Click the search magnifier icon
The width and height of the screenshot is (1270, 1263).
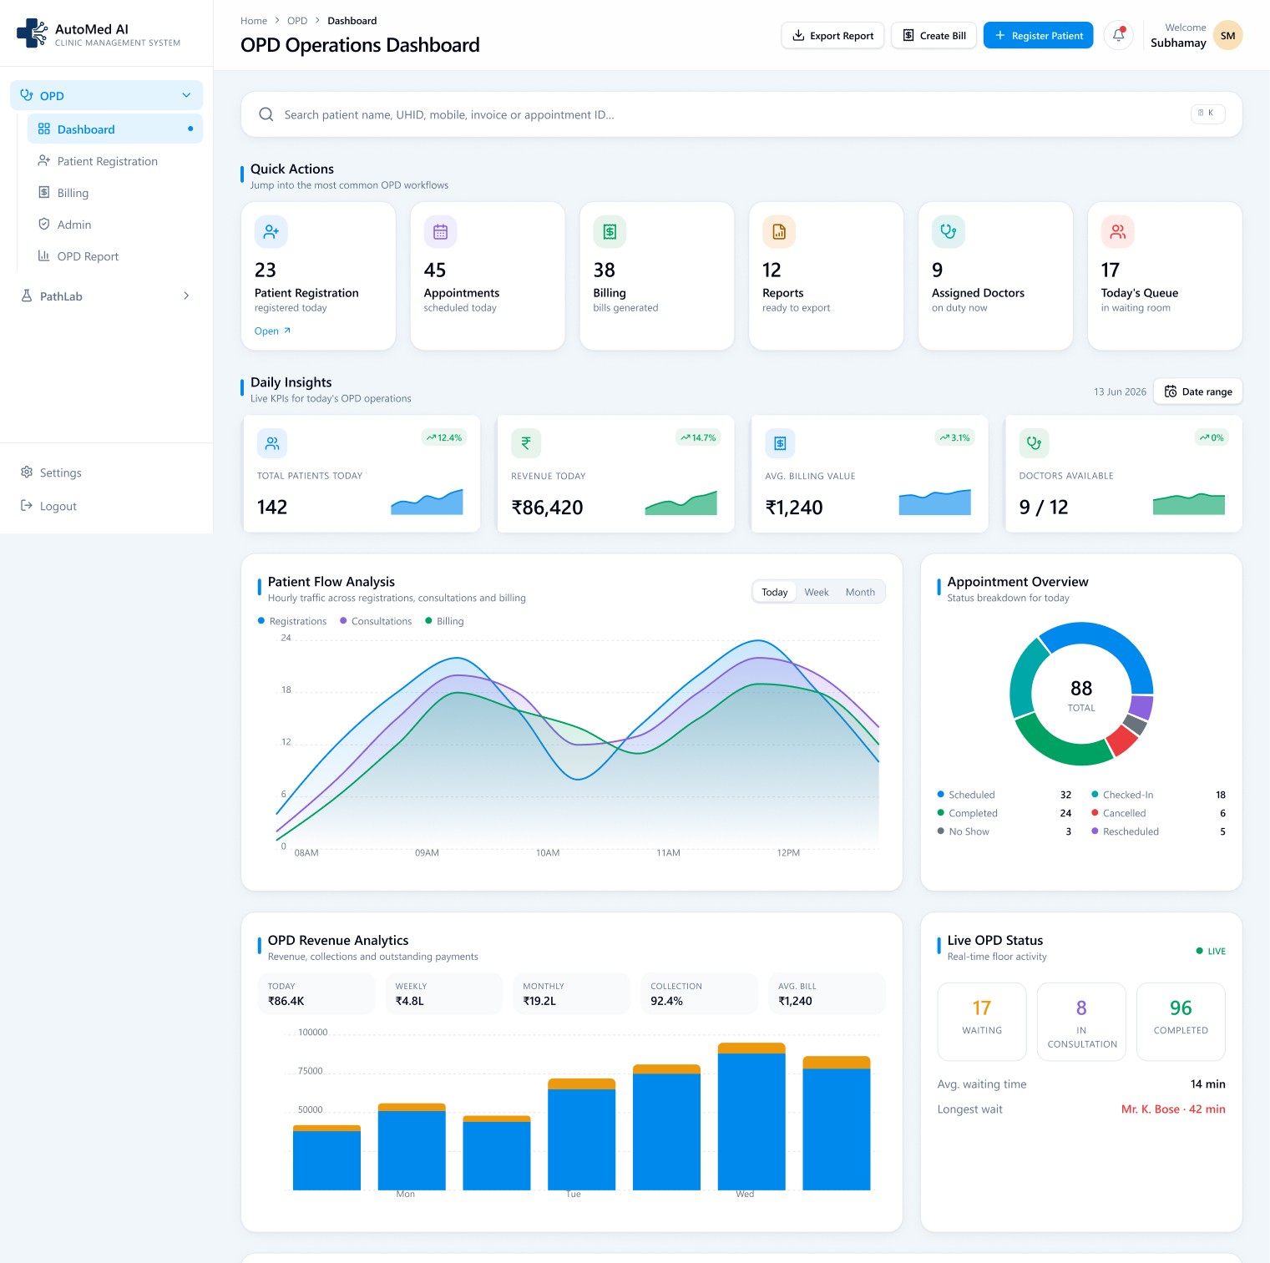266,114
